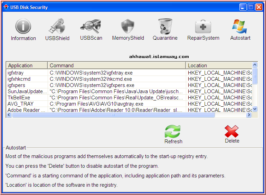Open the MemoryShield icon

point(128,26)
